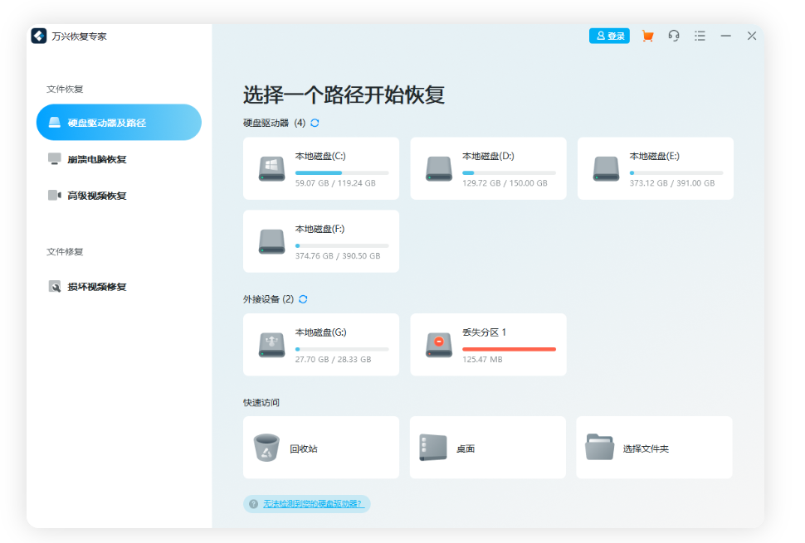Open customer support via the headset icon
805x543 pixels.
pyautogui.click(x=674, y=36)
